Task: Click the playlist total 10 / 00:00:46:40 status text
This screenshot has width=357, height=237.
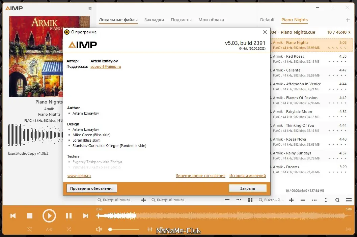Action: pos(305,190)
